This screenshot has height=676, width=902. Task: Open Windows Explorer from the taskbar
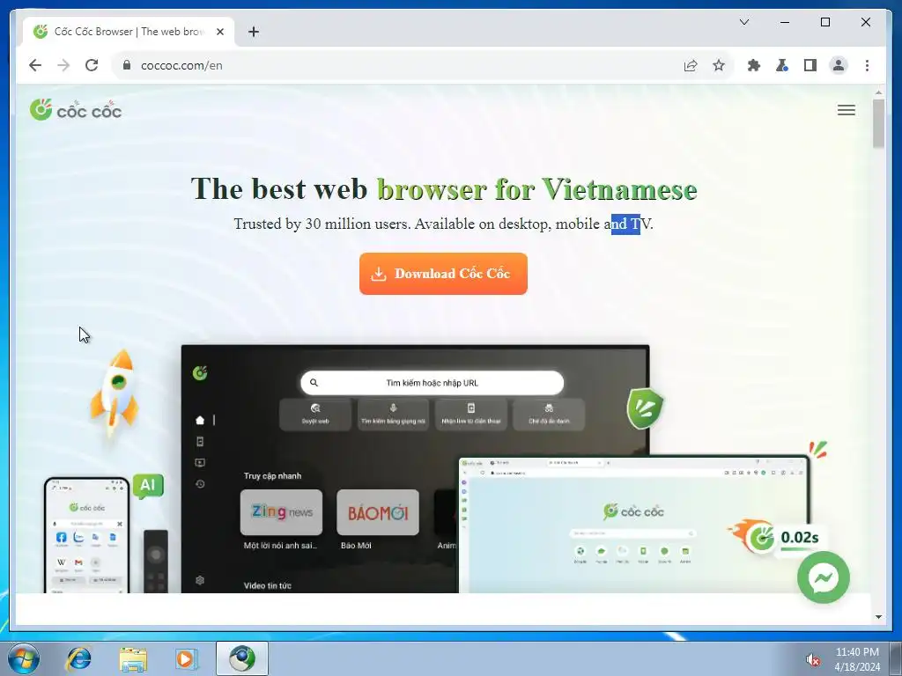click(x=133, y=658)
